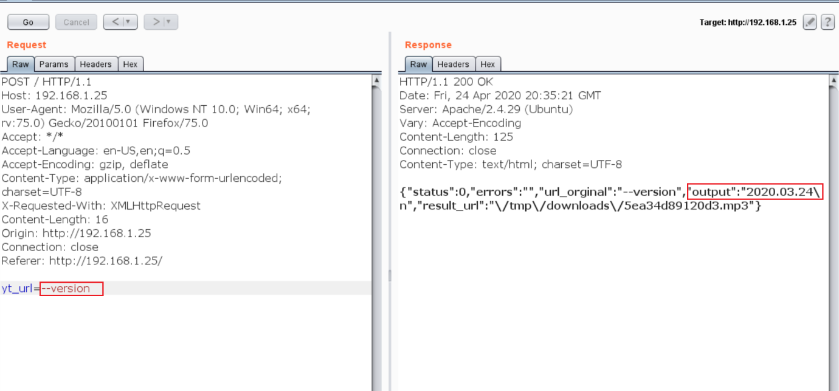
Task: Click the divider handle between request and response
Action: [389, 275]
